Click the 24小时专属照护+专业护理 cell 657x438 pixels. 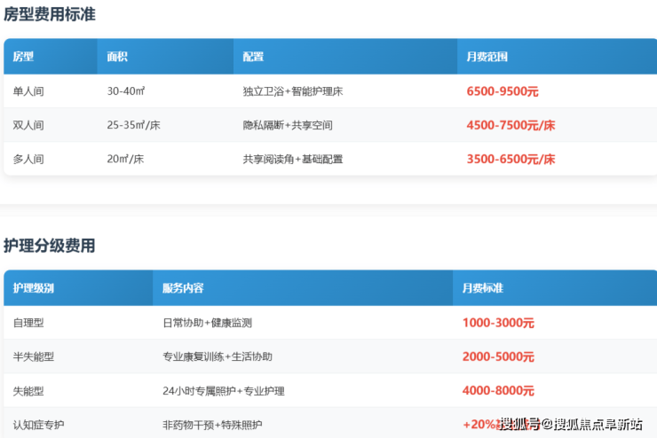click(x=224, y=391)
